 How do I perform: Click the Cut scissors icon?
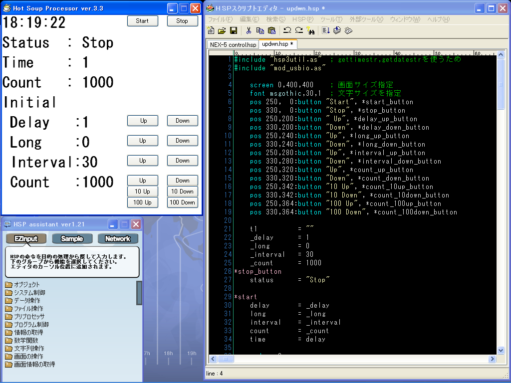249,31
